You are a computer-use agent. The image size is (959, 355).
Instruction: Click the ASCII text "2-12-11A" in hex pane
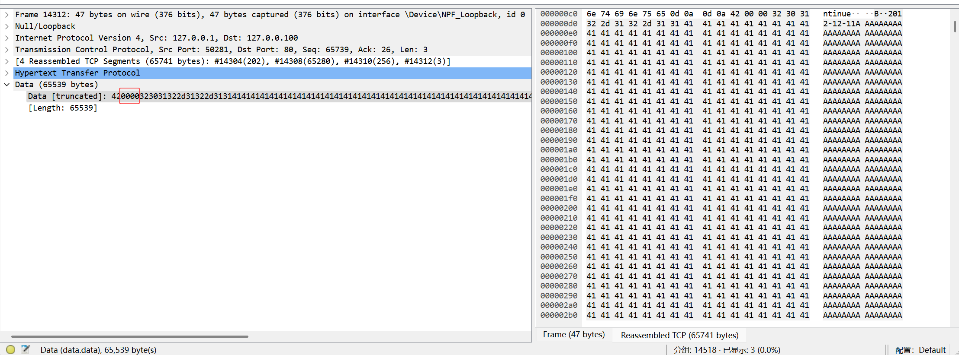841,24
